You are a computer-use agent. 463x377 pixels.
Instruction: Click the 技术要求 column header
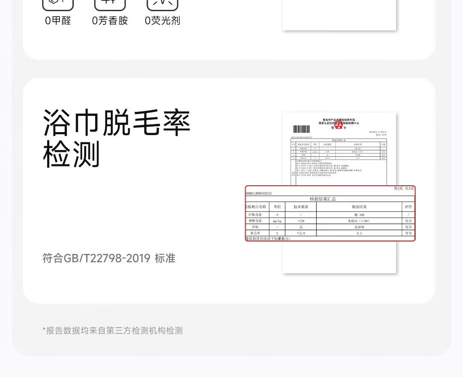(301, 207)
